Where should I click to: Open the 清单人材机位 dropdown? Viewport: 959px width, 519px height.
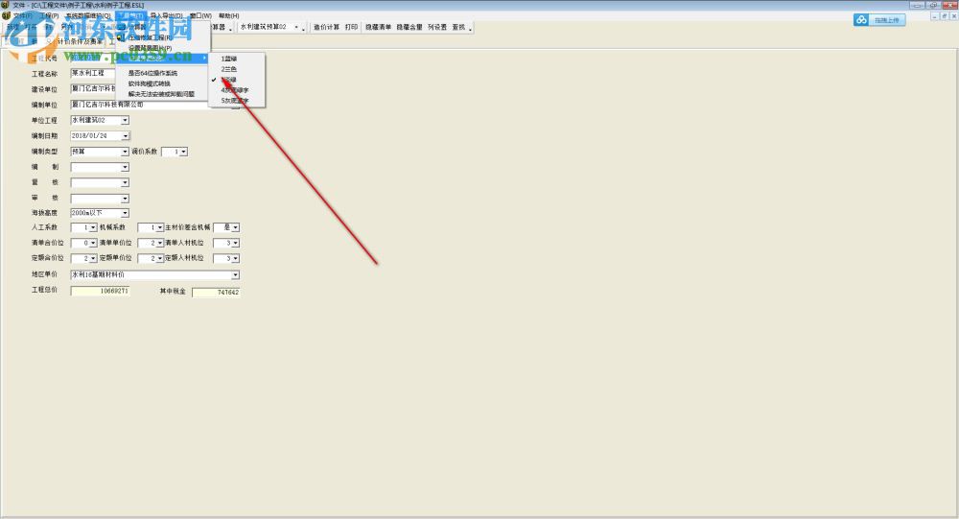tap(236, 243)
